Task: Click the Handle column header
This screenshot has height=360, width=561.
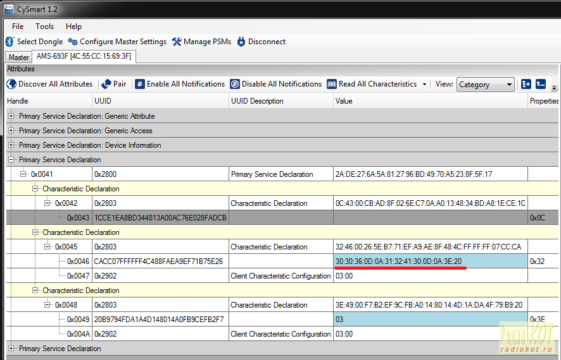Action: tap(49, 101)
